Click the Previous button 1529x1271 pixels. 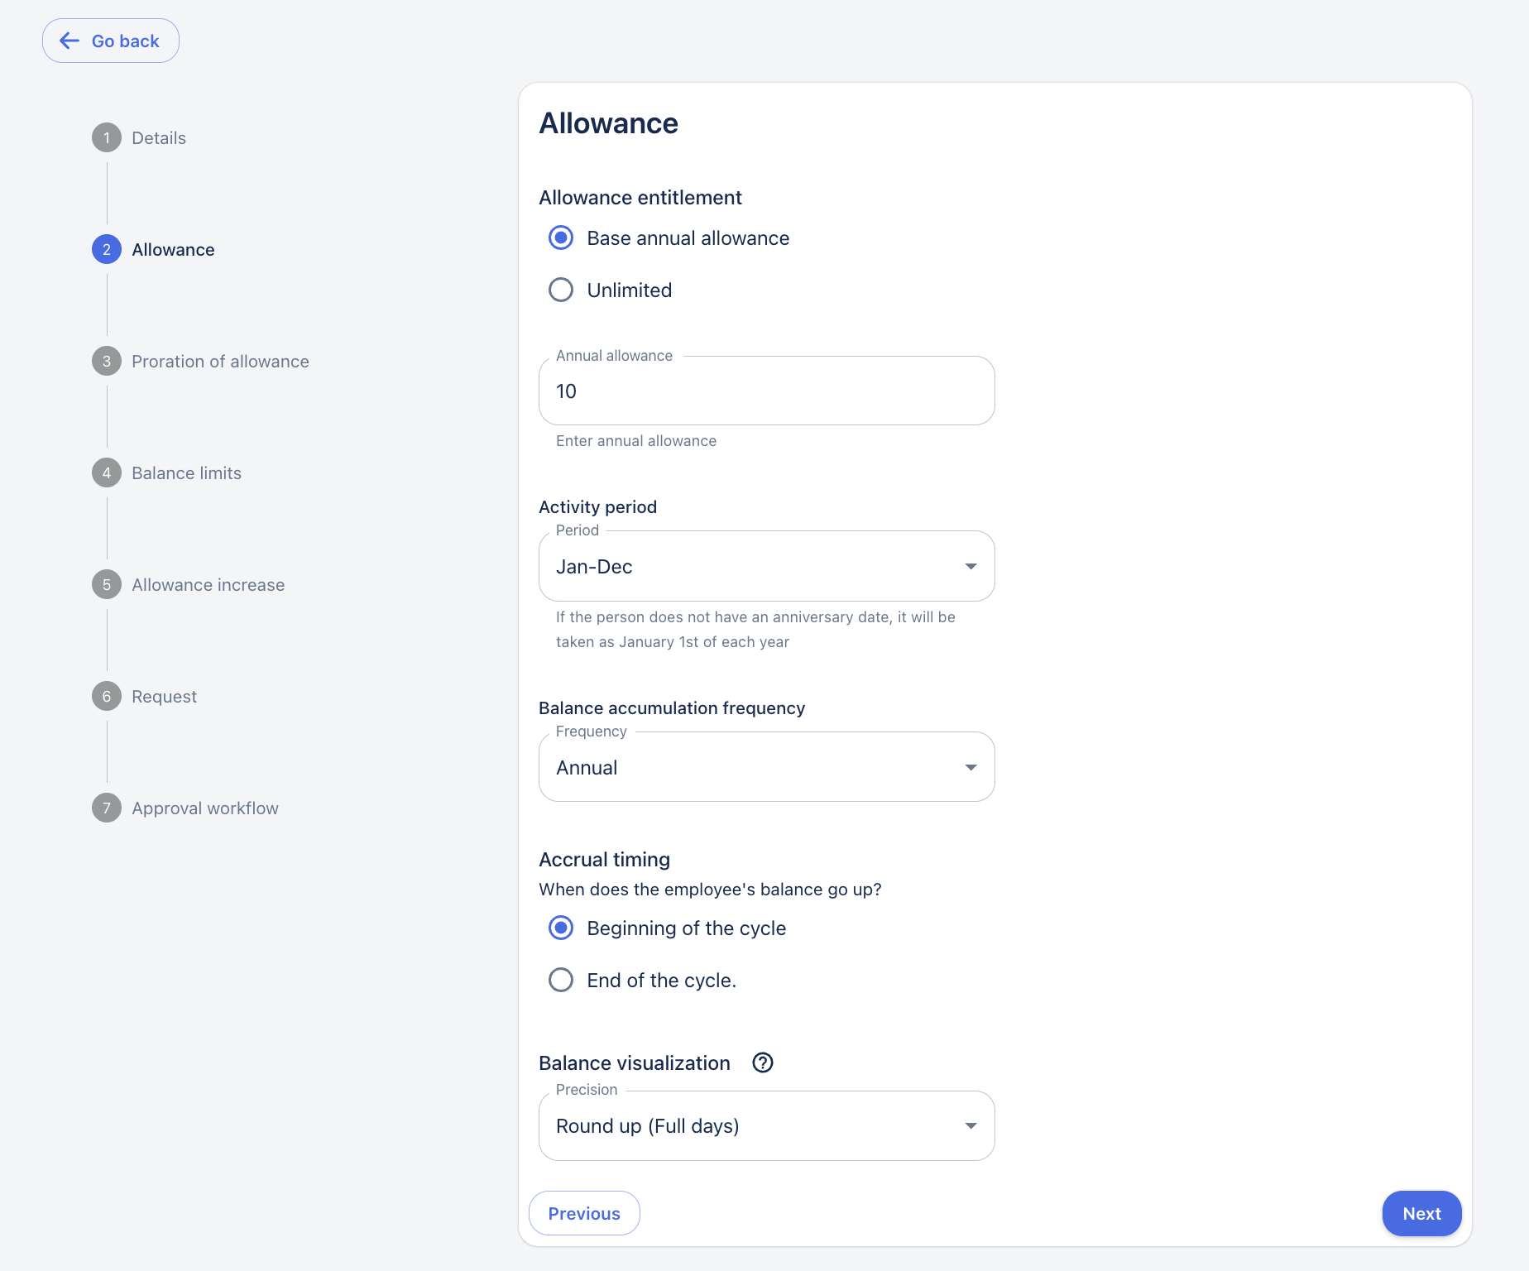584,1213
